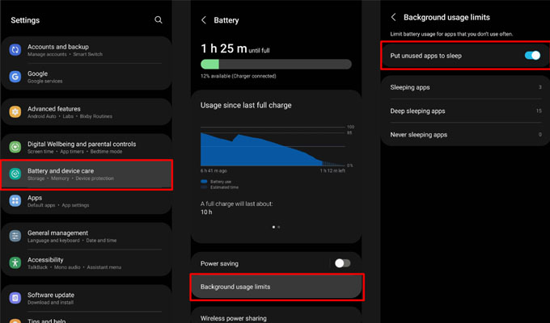Tap the Battery and device care icon
Image resolution: width=550 pixels, height=323 pixels.
15,174
